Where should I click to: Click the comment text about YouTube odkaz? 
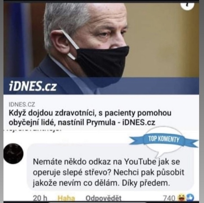[108, 172]
